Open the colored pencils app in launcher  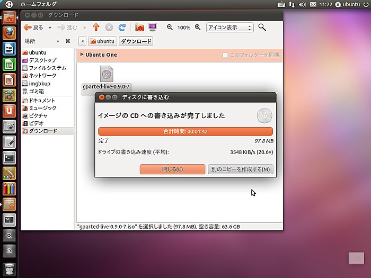tap(9, 189)
